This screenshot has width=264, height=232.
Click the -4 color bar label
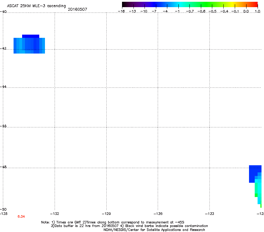(165, 11)
